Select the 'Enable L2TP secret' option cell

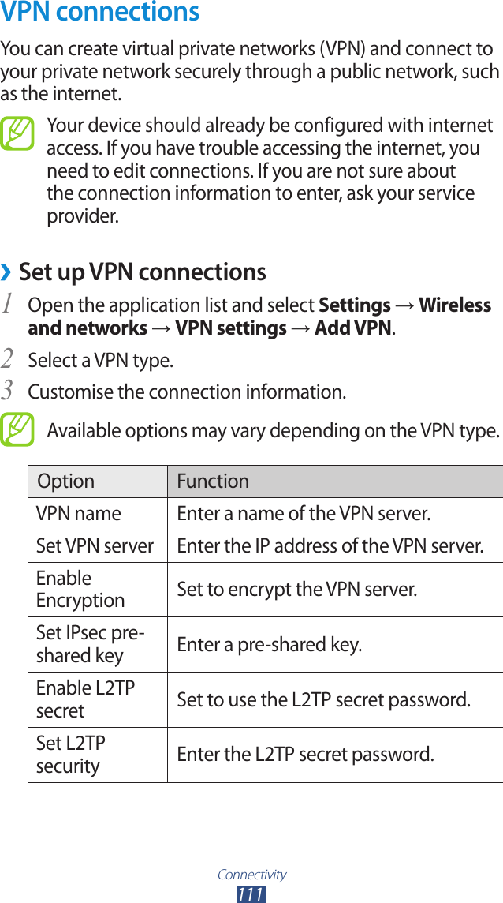pos(85,699)
